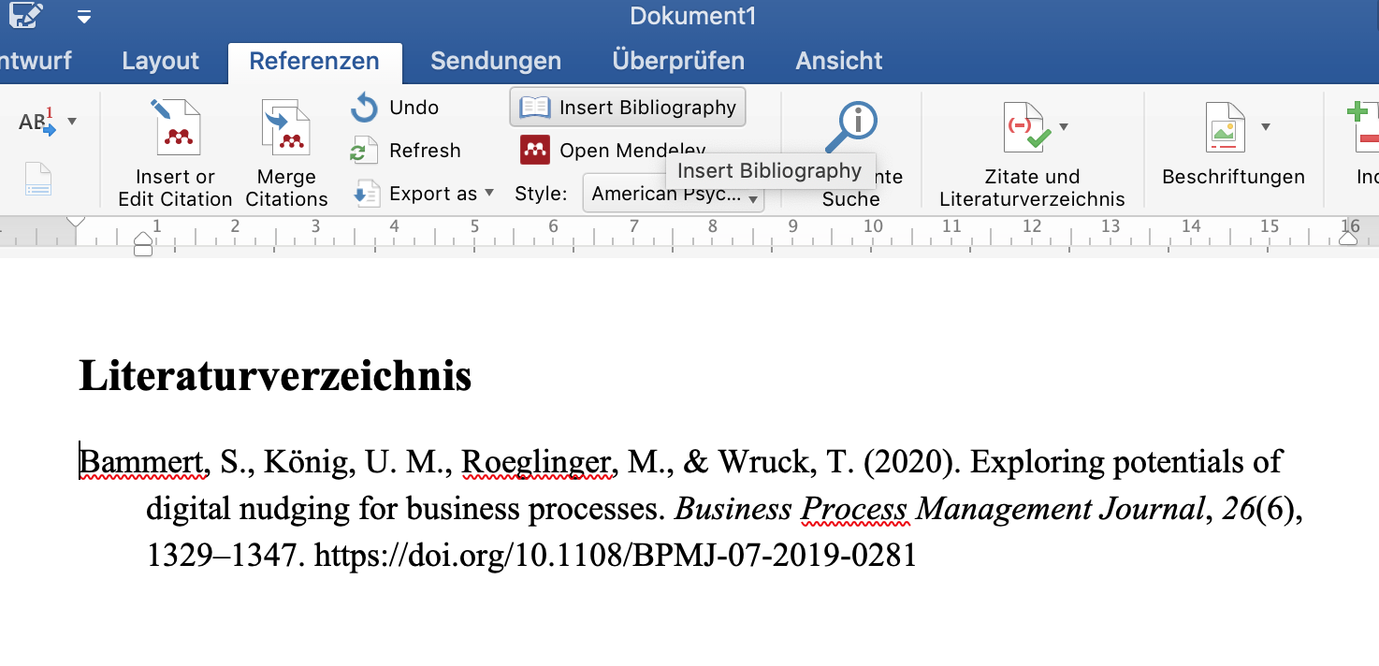This screenshot has width=1379, height=666.
Task: Click the save document icon in title bar
Action: point(25,16)
